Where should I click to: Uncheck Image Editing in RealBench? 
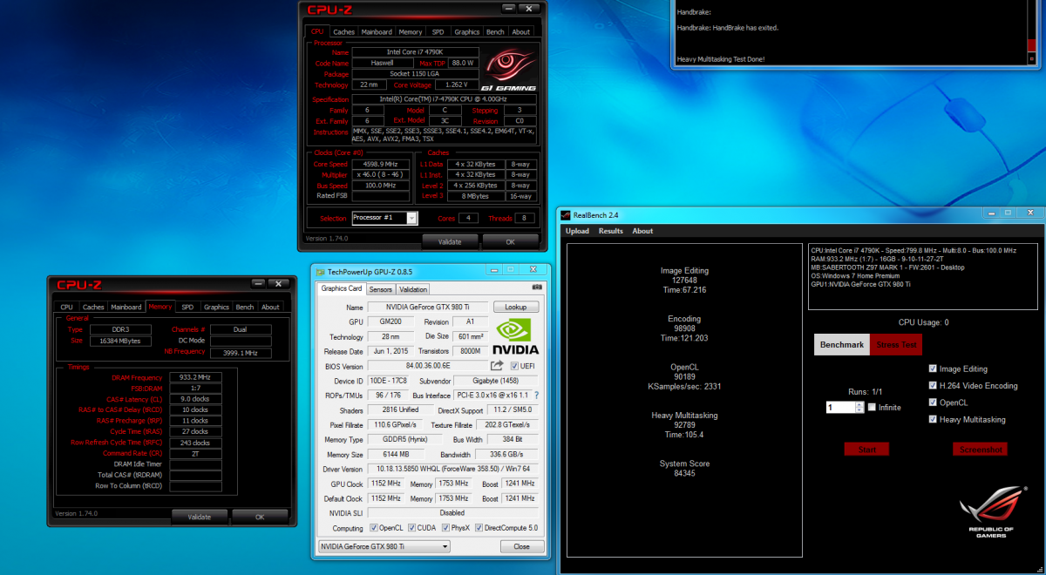click(x=934, y=369)
